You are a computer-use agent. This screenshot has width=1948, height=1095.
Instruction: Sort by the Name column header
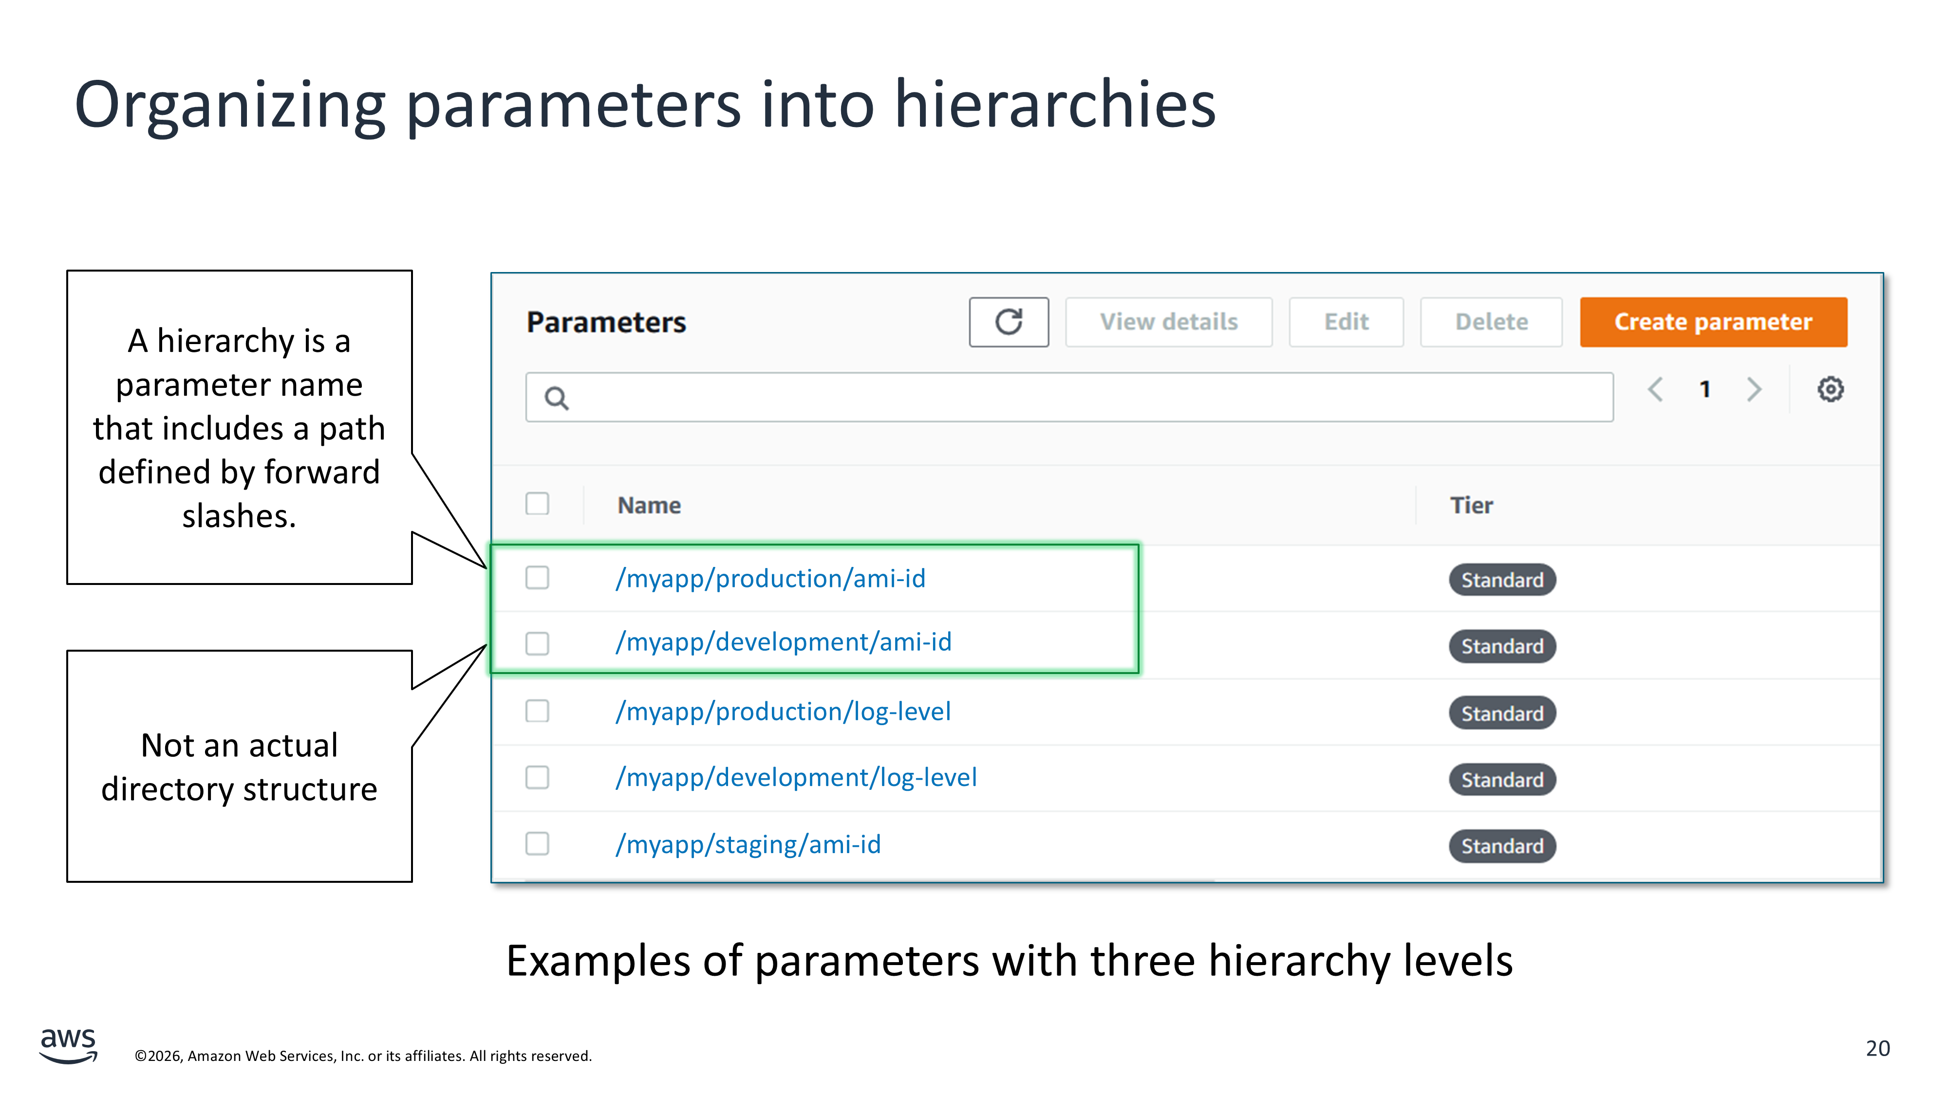coord(649,506)
